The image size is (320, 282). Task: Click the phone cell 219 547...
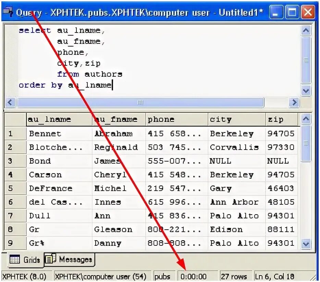(x=177, y=189)
